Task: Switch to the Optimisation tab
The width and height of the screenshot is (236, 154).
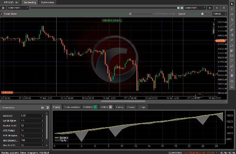Action: pos(48,2)
